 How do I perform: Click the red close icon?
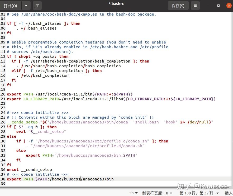click(x=229, y=5)
